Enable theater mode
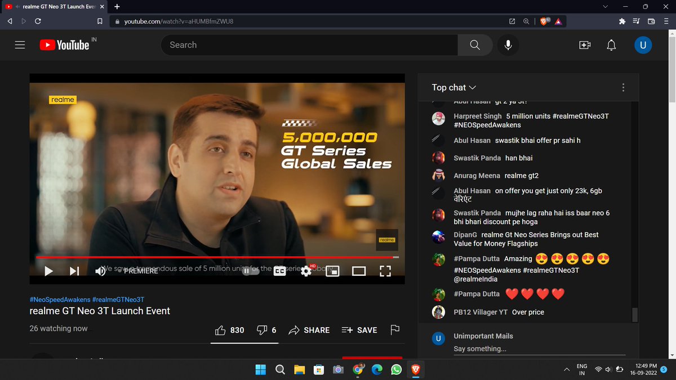Screen dimensions: 676x380 [359, 271]
